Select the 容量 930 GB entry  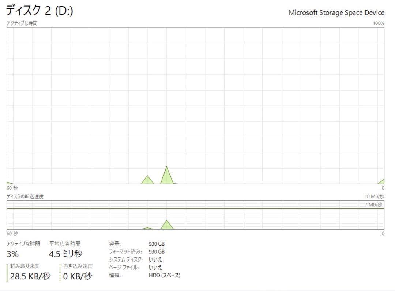[139, 244]
